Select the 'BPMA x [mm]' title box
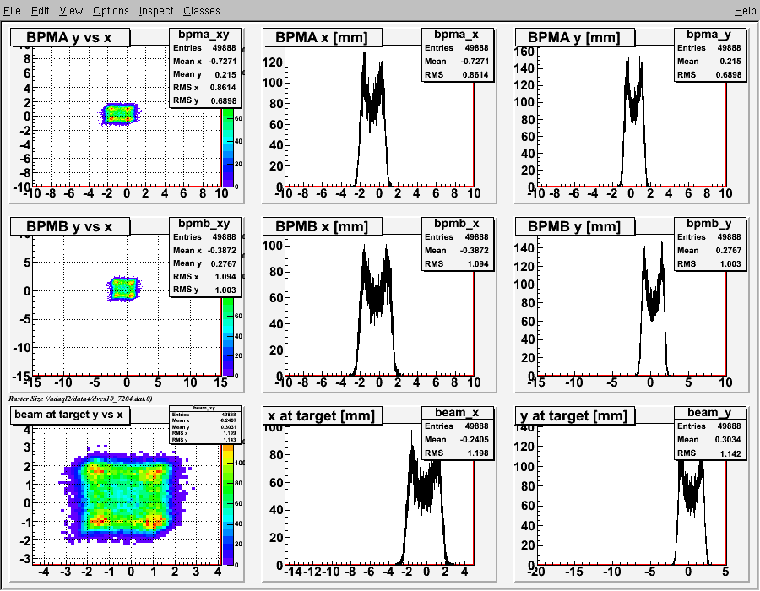 click(x=323, y=37)
